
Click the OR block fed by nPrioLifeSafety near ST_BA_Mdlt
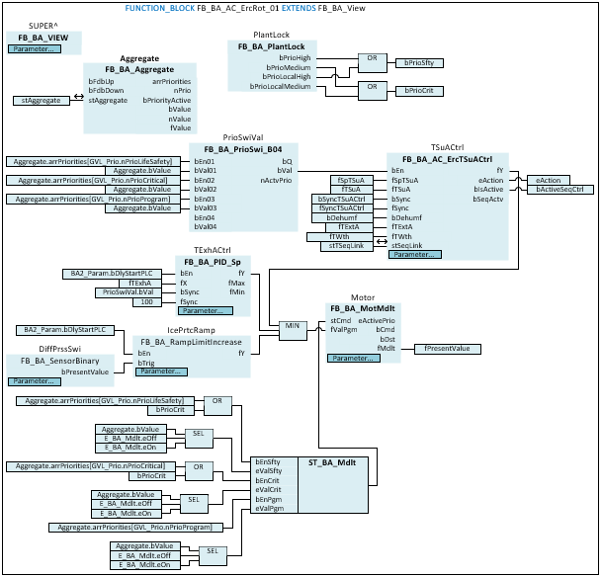217,405
